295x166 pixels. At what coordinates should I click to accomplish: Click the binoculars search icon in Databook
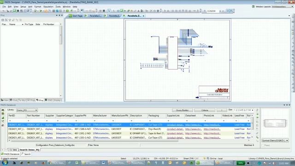(3, 110)
